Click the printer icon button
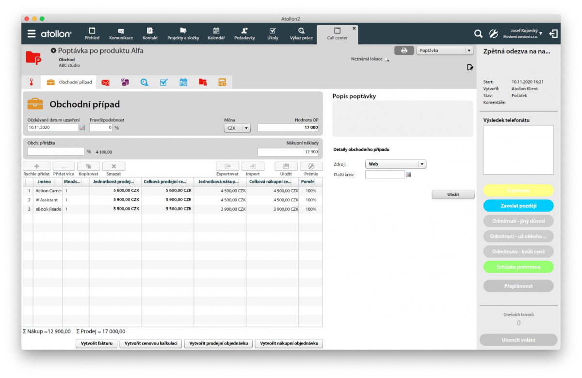 pos(404,50)
